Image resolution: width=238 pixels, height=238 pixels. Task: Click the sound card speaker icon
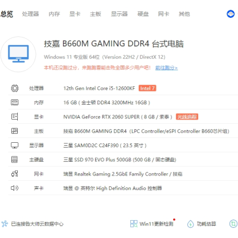[x=15, y=188]
